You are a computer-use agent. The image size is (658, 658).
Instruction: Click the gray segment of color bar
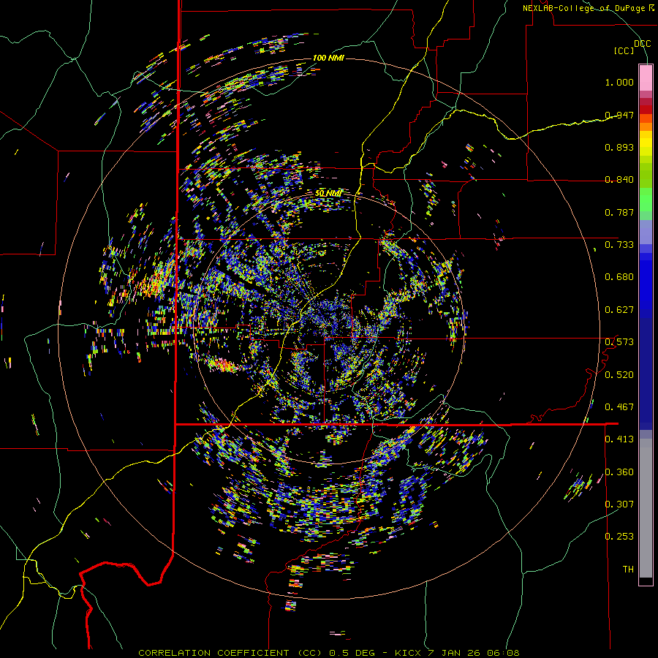tap(646, 508)
